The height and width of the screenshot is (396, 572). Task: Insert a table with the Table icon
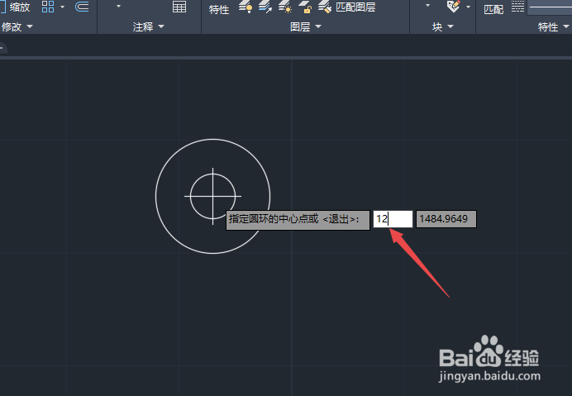click(x=179, y=7)
